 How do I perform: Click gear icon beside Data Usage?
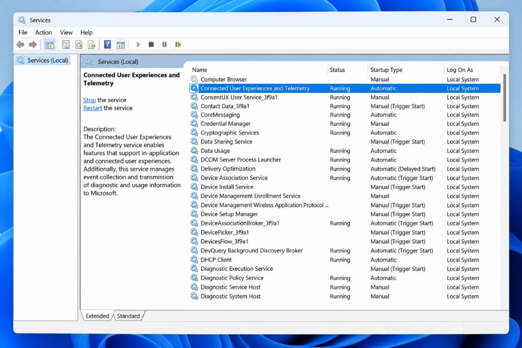pos(194,151)
